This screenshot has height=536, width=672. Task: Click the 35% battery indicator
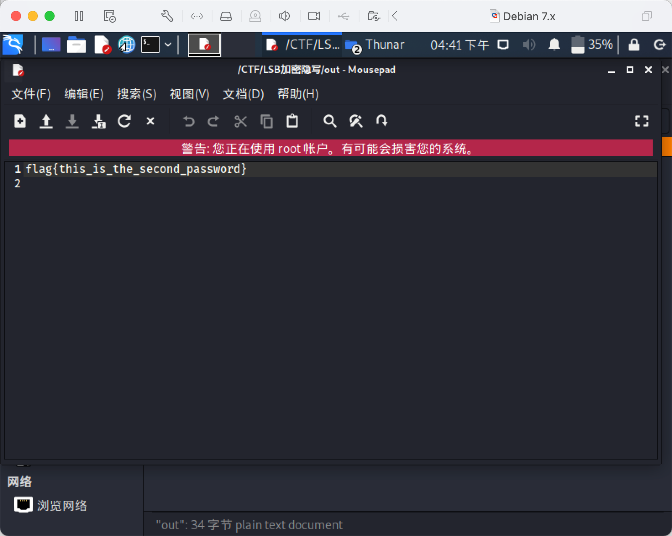tap(592, 45)
